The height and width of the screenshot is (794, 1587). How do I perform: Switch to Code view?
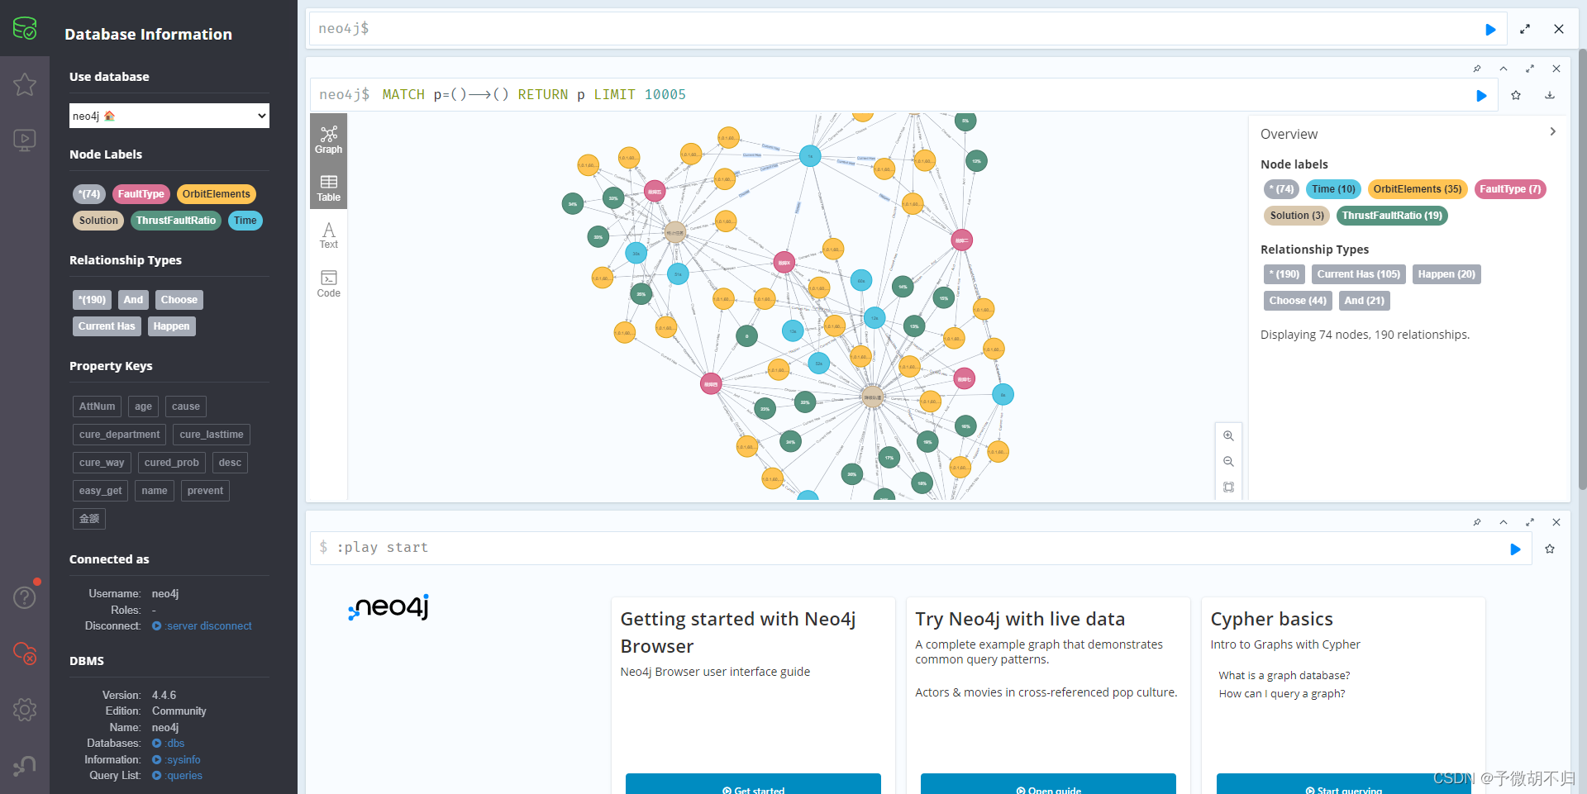tap(328, 283)
